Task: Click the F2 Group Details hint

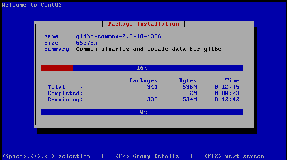Action: (x=147, y=156)
